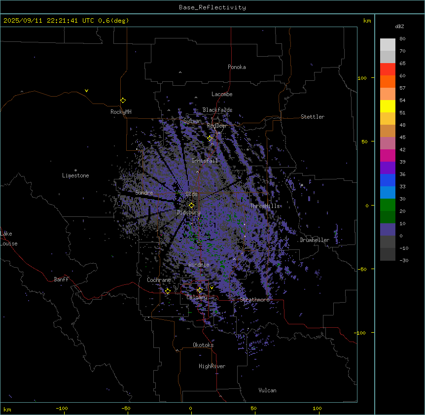425x415 pixels.
Task: Click the yellow diamond marker below RedDeer
Action: point(210,138)
